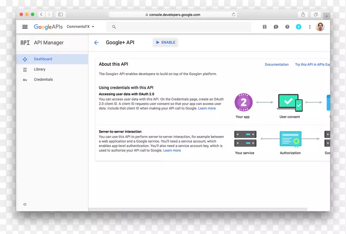This screenshot has height=234, width=346.
Task: Click the Authorization certificate icon
Action: point(291,139)
